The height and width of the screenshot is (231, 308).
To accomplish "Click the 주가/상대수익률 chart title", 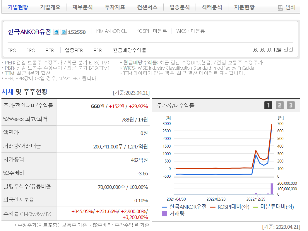I will pos(176,106).
